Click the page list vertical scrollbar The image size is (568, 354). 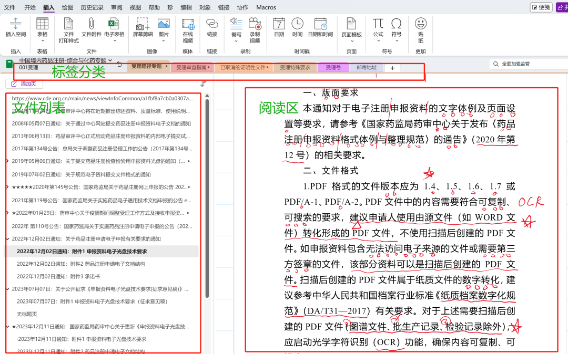pos(207,199)
